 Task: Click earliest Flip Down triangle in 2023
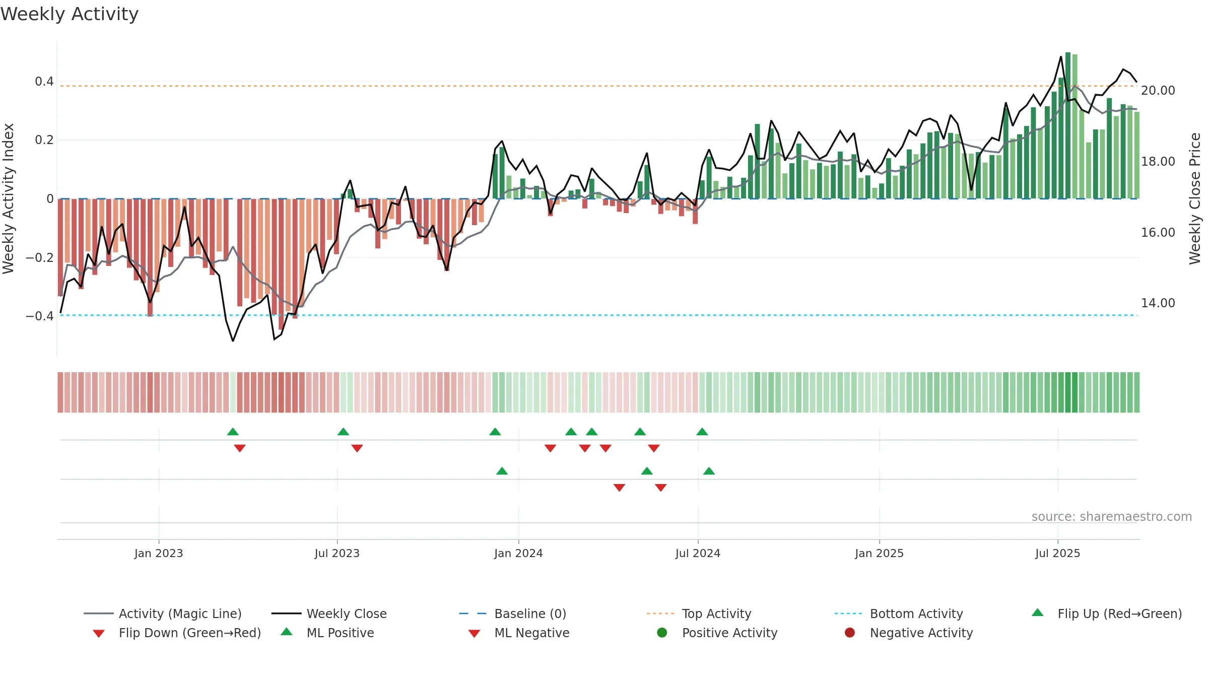(240, 448)
